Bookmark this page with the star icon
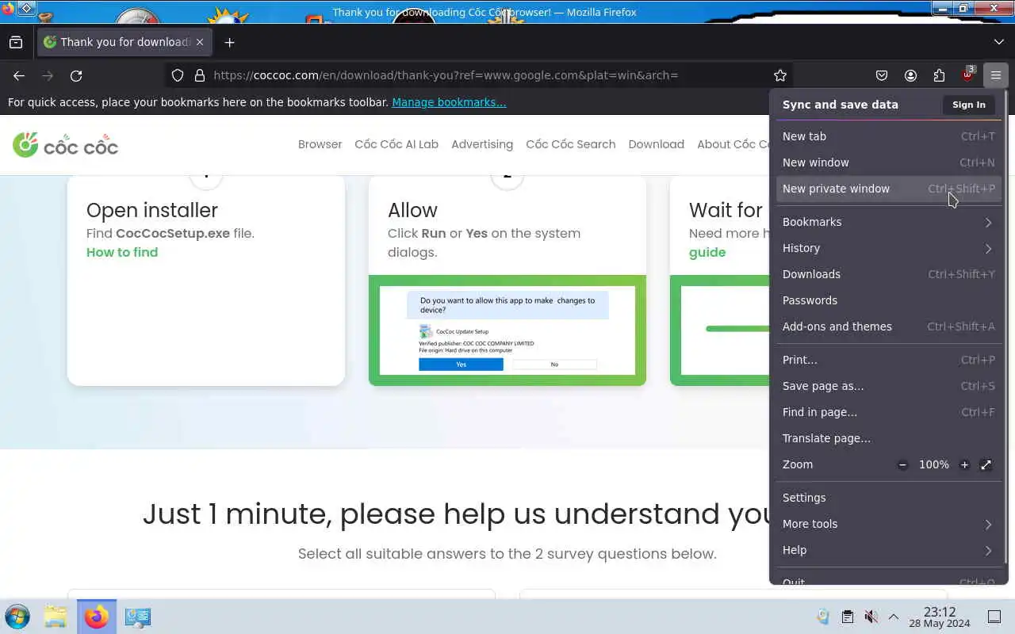The width and height of the screenshot is (1015, 634). click(780, 75)
